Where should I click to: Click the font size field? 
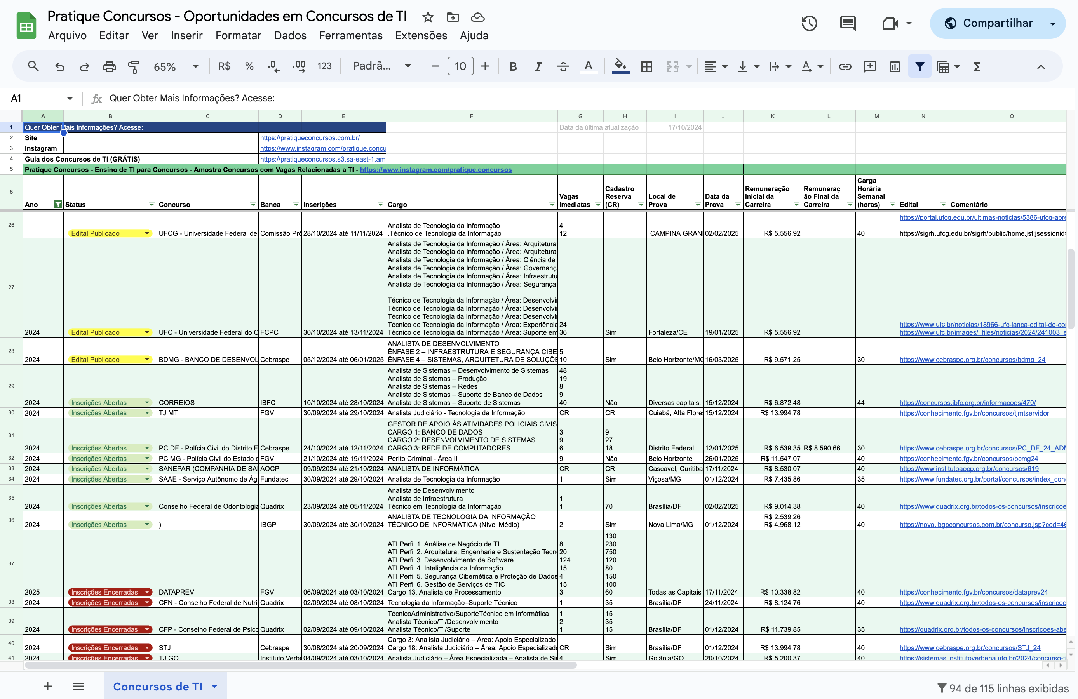[x=460, y=66]
